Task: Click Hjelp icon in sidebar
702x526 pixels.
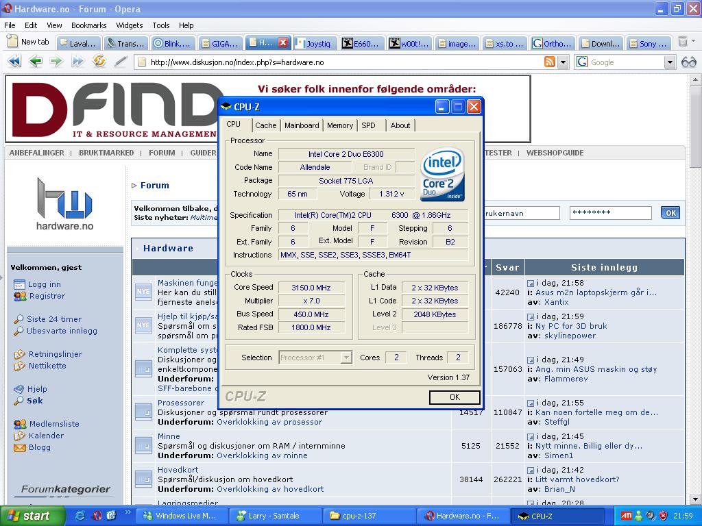Action: click(19, 389)
